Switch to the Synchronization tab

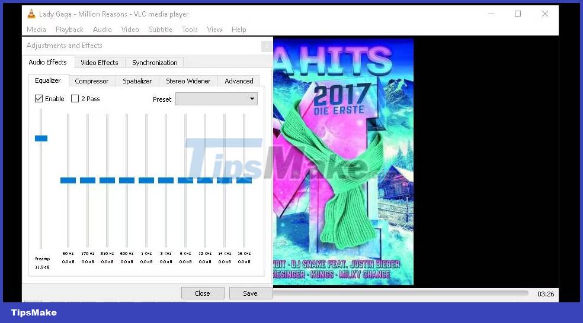[155, 63]
